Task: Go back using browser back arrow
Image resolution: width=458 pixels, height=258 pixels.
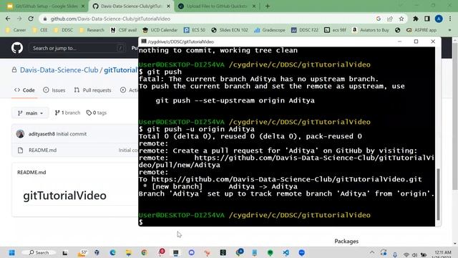Action: (x=8, y=19)
